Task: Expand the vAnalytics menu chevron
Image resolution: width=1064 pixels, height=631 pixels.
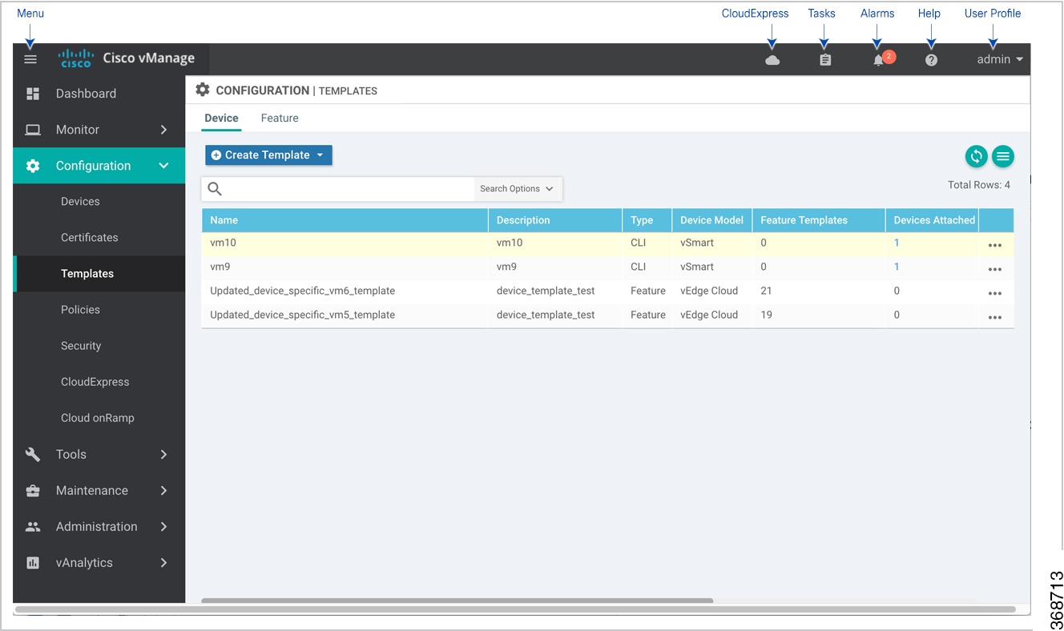Action: tap(163, 562)
